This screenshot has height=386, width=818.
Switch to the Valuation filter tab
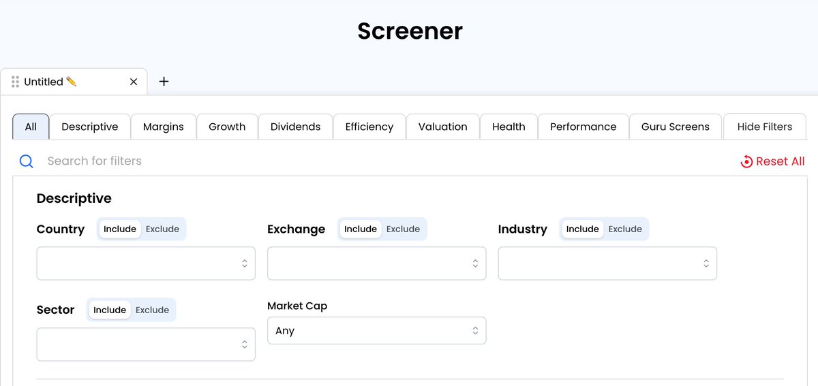click(x=442, y=127)
